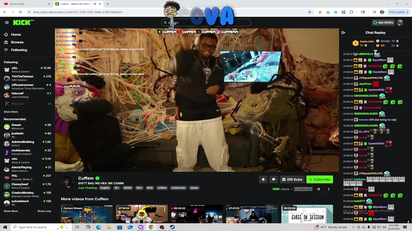The width and height of the screenshot is (412, 231).
Task: Select the BLM tag chip
Action: pos(150,188)
